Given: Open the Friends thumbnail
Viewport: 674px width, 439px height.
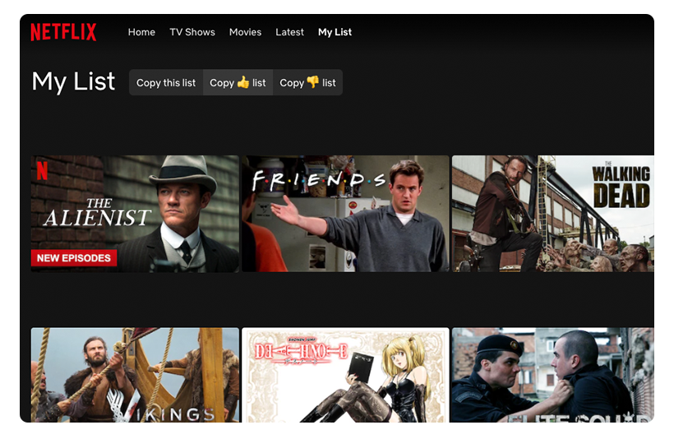Looking at the screenshot, I should tap(345, 214).
